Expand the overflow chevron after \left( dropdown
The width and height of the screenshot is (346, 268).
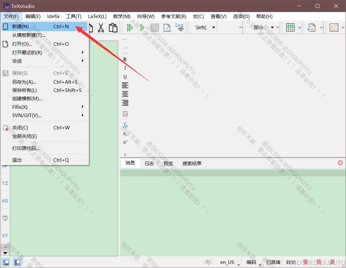tap(240, 27)
